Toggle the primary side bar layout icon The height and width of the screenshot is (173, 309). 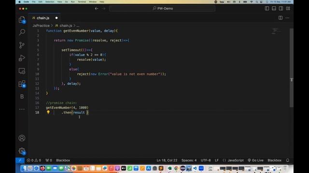267,9
